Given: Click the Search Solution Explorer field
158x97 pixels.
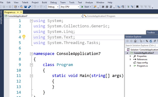Looking at the screenshot, I should tap(141, 45).
